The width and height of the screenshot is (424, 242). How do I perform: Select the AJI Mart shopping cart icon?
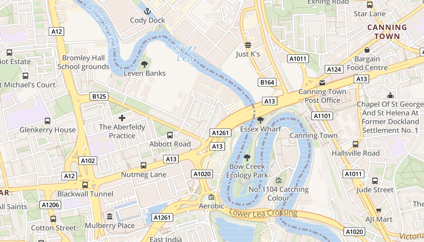(379, 210)
